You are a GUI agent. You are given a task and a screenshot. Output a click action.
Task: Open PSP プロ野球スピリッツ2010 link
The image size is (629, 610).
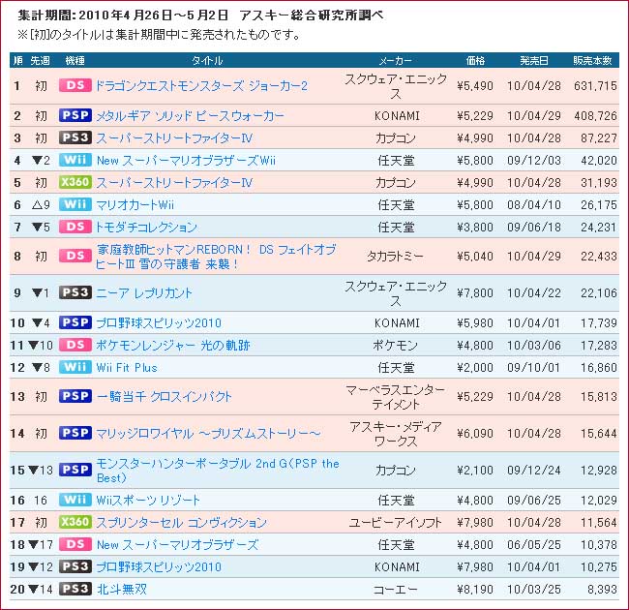tap(159, 323)
